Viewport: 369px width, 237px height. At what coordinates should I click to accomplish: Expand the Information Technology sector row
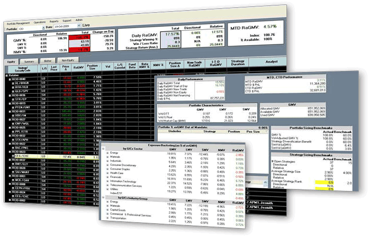tap(108, 181)
